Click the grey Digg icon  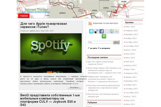click(107, 31)
